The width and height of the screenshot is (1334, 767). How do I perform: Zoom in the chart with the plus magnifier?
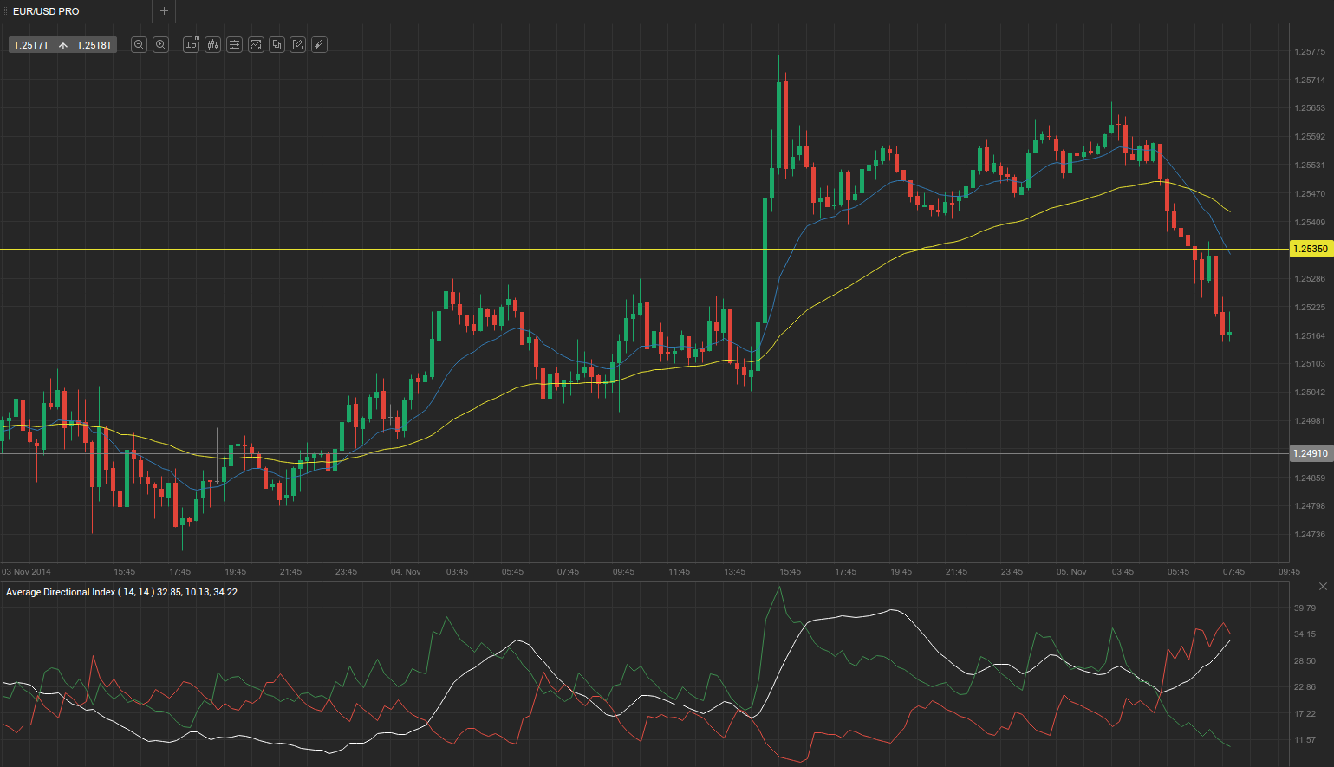160,45
